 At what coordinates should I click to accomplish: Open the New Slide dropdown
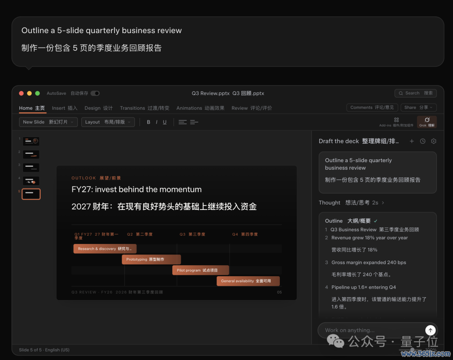(48, 122)
